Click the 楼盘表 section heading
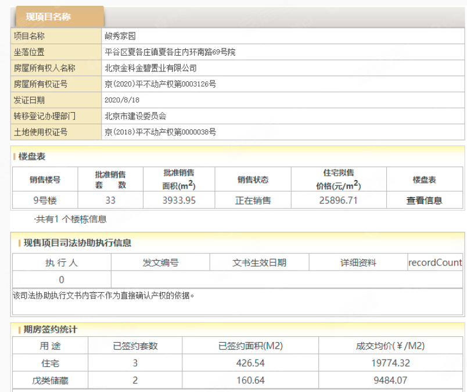 tap(32, 156)
